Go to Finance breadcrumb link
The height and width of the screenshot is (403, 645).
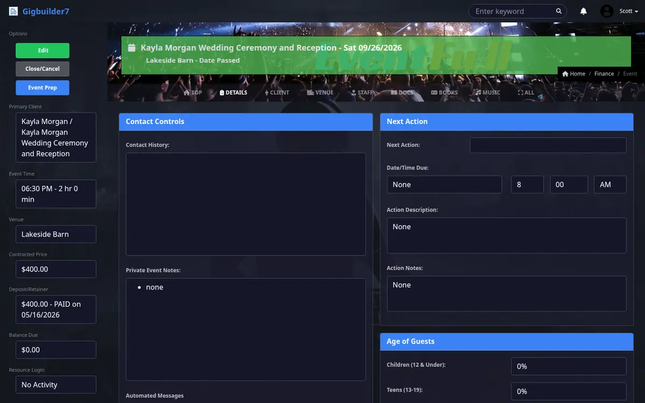click(604, 74)
